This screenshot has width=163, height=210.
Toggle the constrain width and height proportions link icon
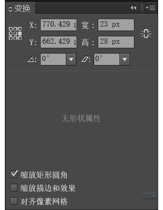coord(146,34)
